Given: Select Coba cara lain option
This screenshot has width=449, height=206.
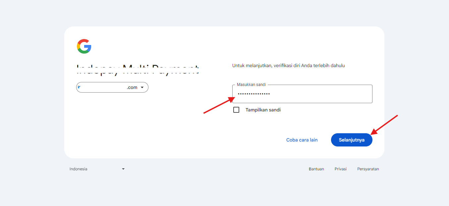Looking at the screenshot, I should (302, 140).
